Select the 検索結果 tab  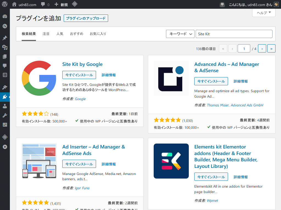pos(29,34)
